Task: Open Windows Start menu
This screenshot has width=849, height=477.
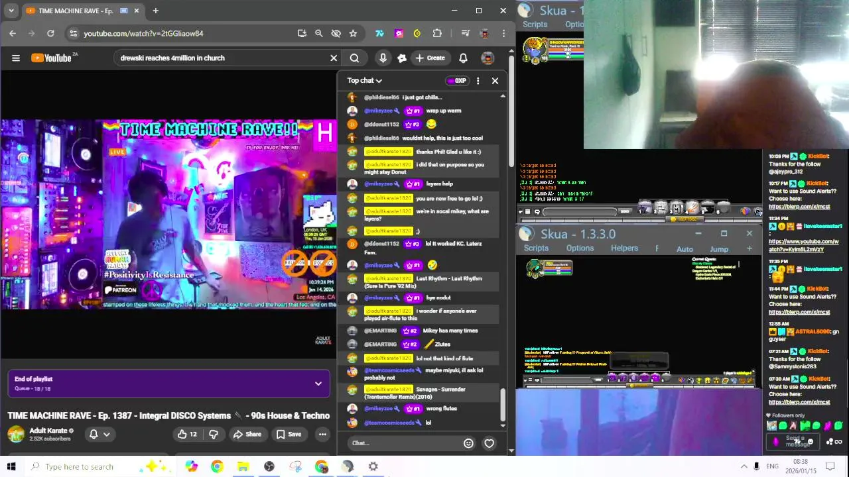Action: [x=11, y=466]
